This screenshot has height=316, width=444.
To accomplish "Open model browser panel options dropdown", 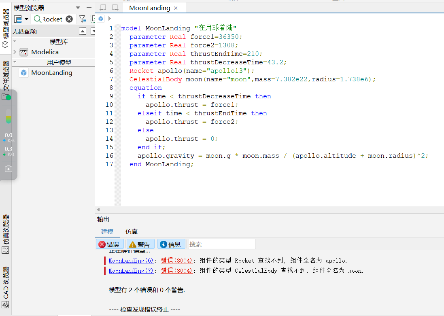I will pos(78,8).
